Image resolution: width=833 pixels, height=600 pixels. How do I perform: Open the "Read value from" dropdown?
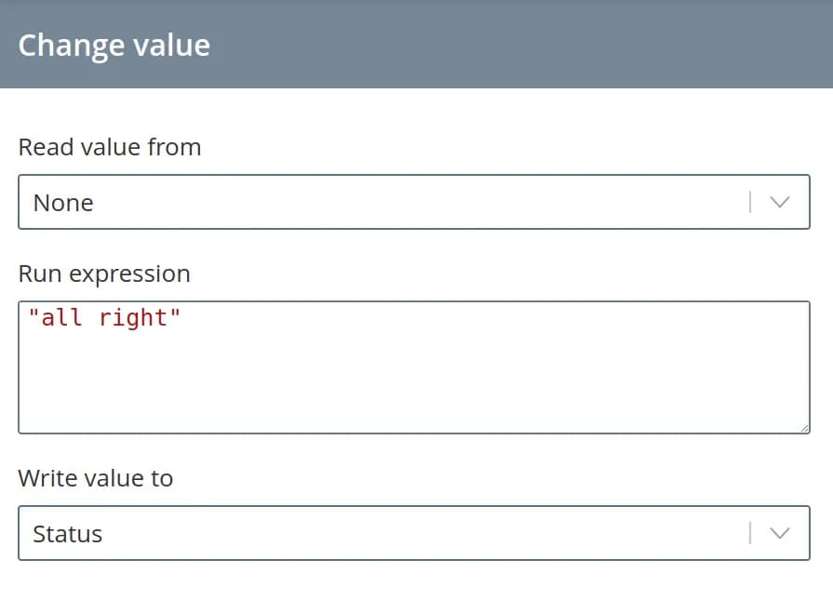click(391, 202)
